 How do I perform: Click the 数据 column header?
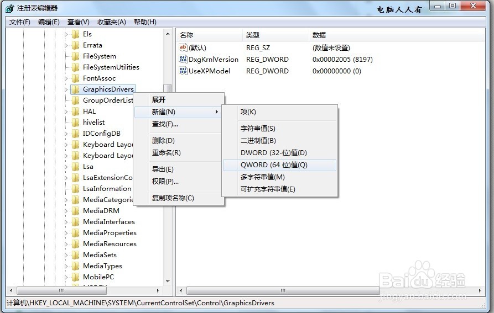pyautogui.click(x=397, y=35)
